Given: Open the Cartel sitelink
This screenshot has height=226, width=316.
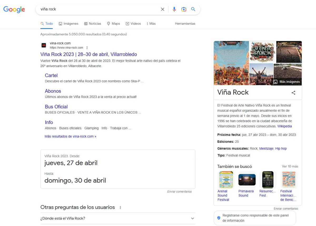Looking at the screenshot, I should 51,75.
